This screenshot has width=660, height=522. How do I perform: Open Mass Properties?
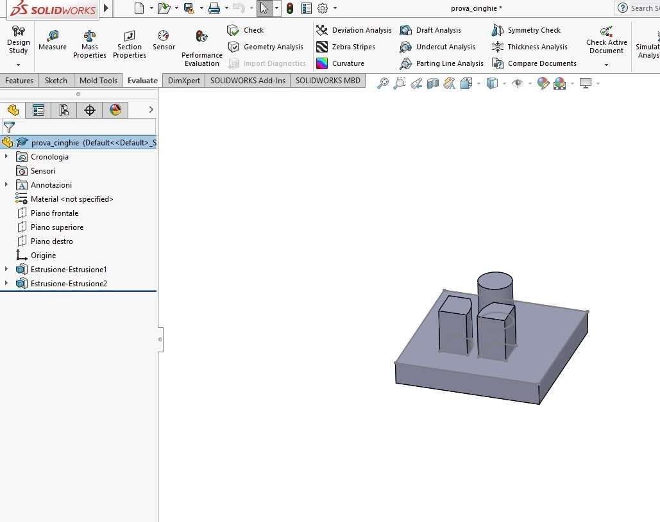point(89,44)
